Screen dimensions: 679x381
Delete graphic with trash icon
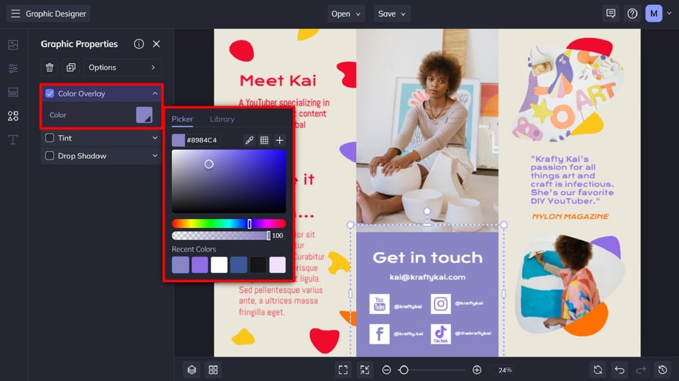point(50,68)
